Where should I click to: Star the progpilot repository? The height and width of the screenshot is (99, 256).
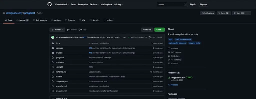pyautogui.click(x=239, y=13)
